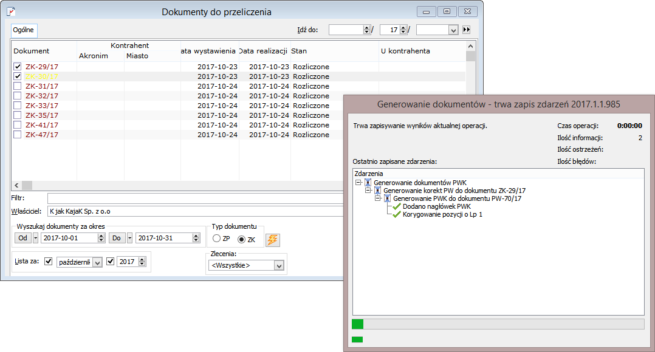655x352 pixels.
Task: Open the Zlecenia Wszystkie dropdown
Action: (x=279, y=266)
